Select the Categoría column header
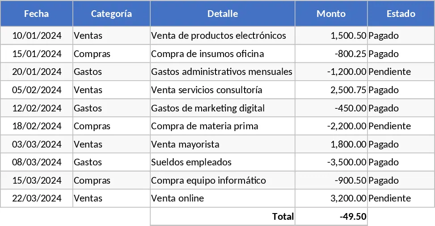435x226 pixels. 111,13
